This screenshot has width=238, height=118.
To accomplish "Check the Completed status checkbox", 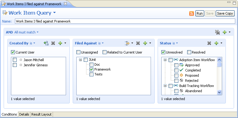I will click(x=176, y=70).
